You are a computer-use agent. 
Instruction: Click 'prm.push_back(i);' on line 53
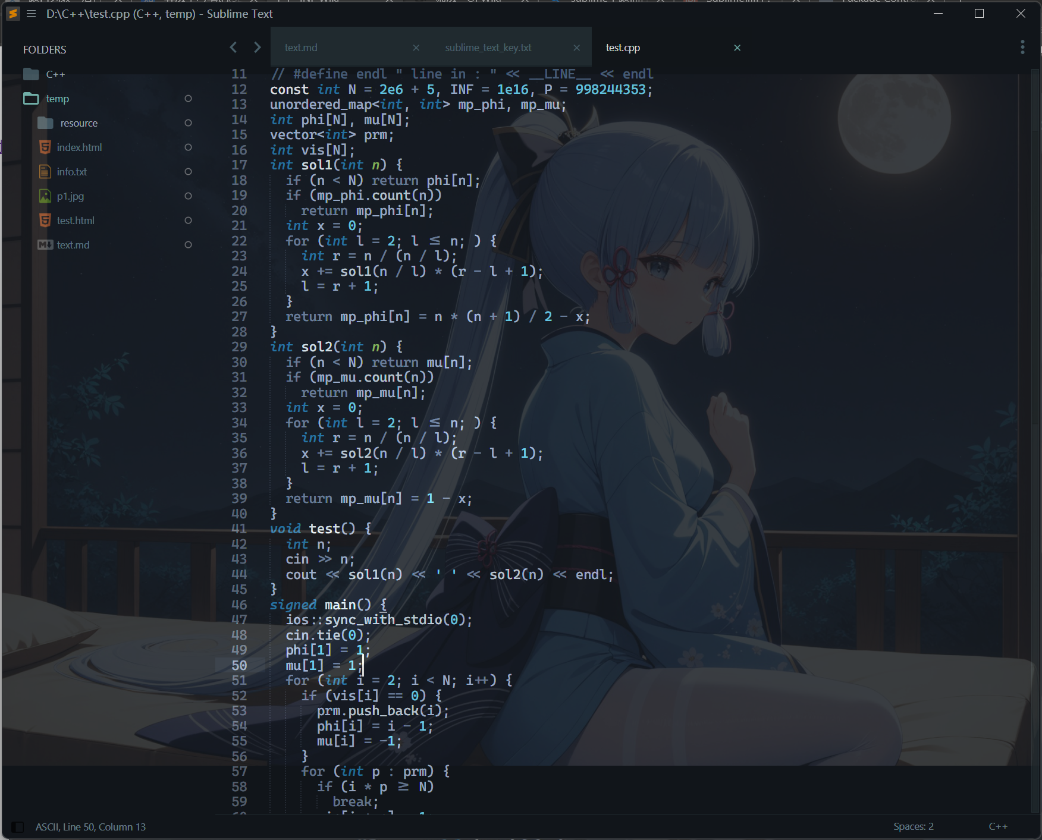[383, 710]
